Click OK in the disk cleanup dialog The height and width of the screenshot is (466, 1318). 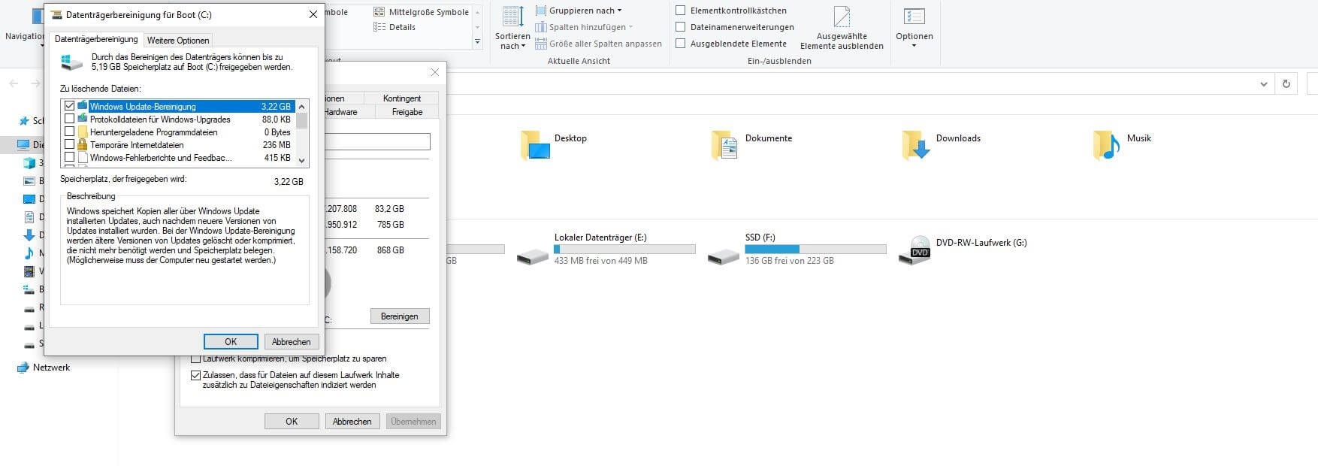[x=231, y=341]
